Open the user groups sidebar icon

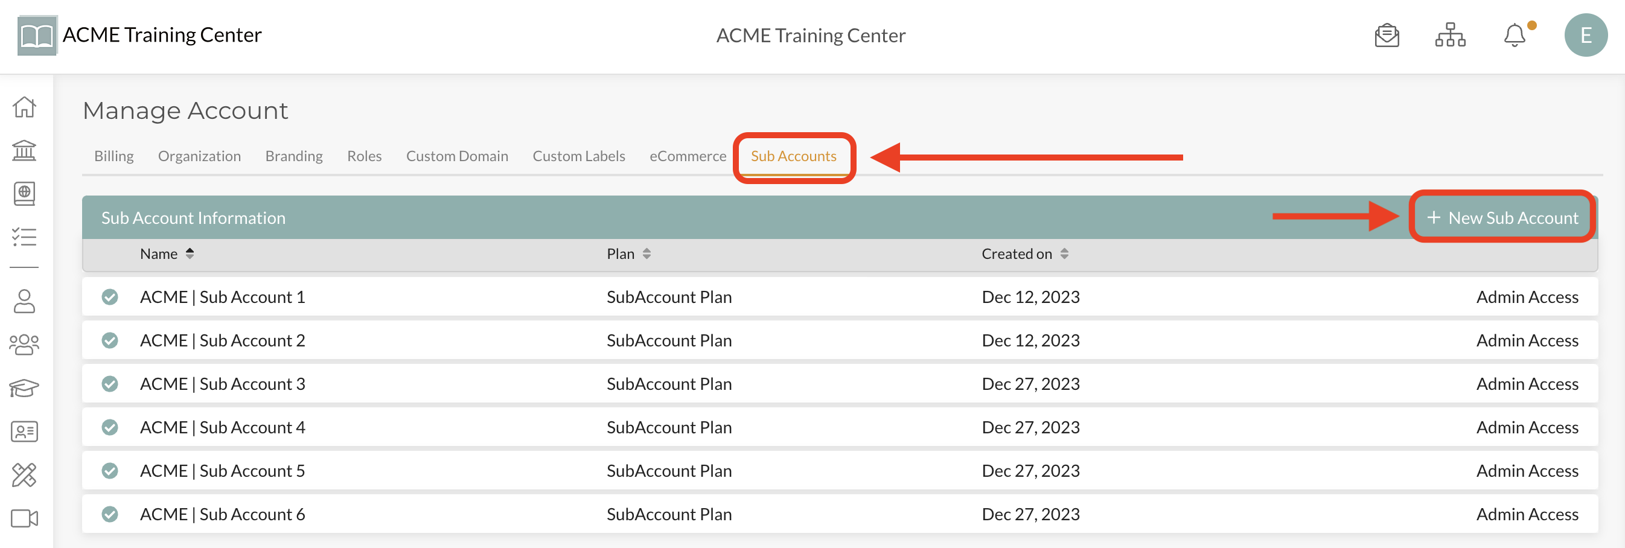pyautogui.click(x=24, y=345)
